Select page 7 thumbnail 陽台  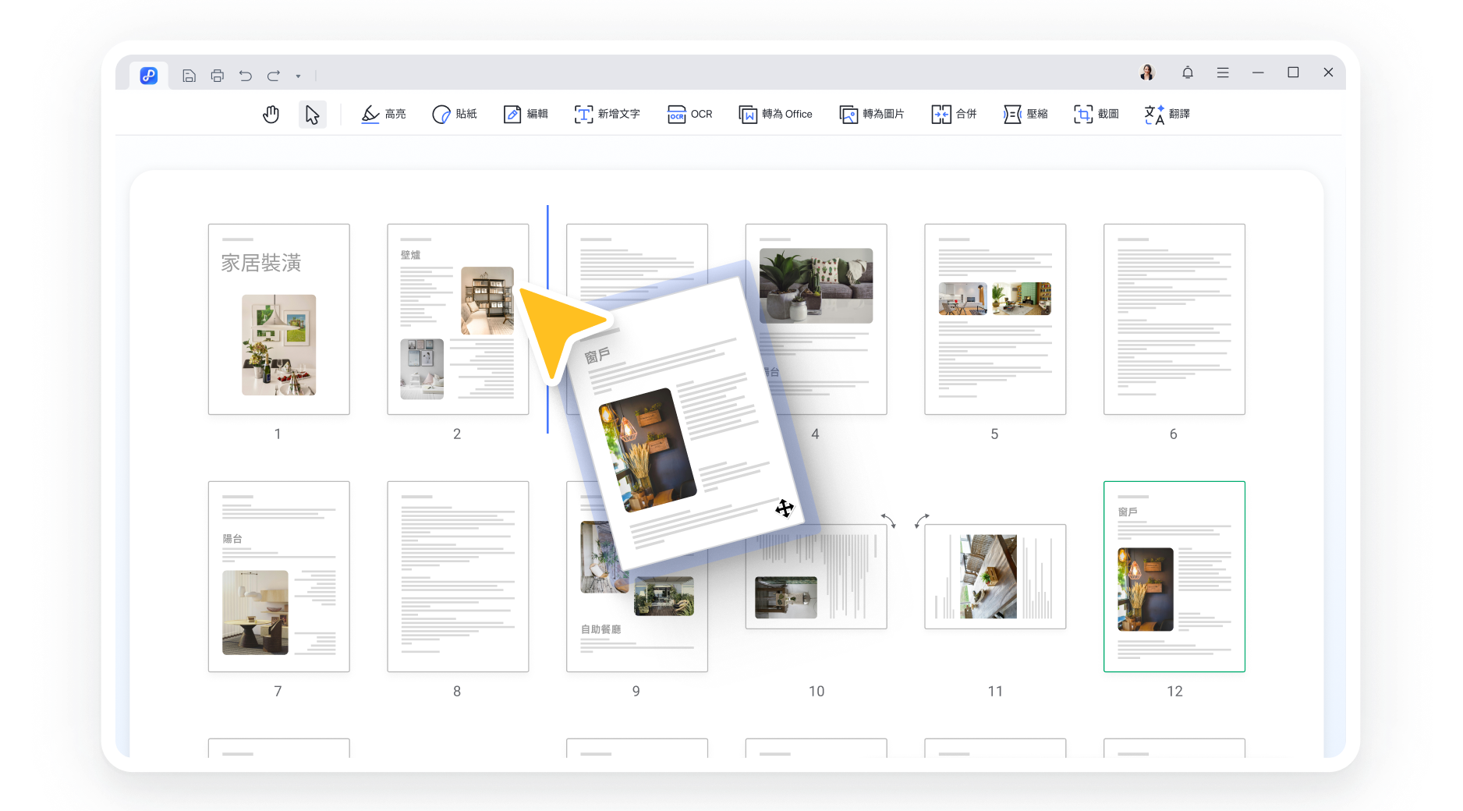[279, 576]
